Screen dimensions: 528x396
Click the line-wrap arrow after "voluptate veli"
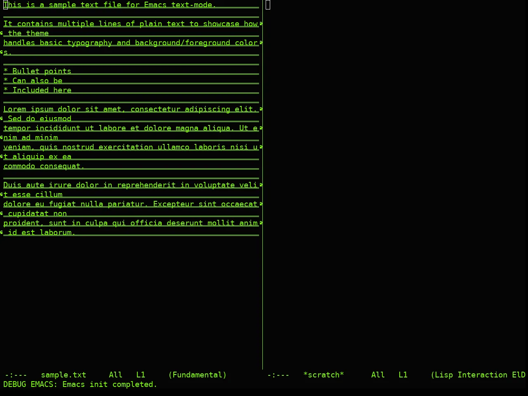click(x=261, y=185)
